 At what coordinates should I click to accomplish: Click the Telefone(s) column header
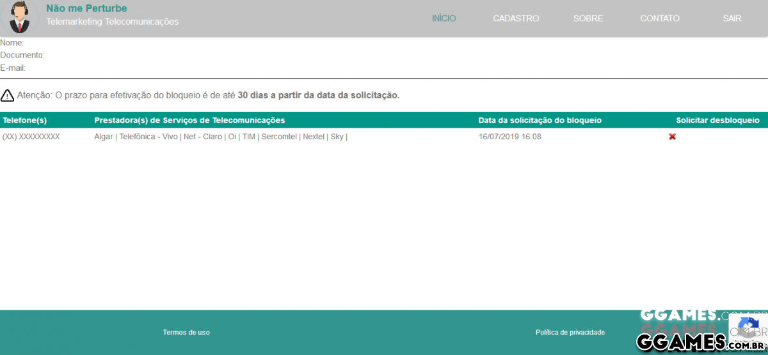tap(25, 120)
